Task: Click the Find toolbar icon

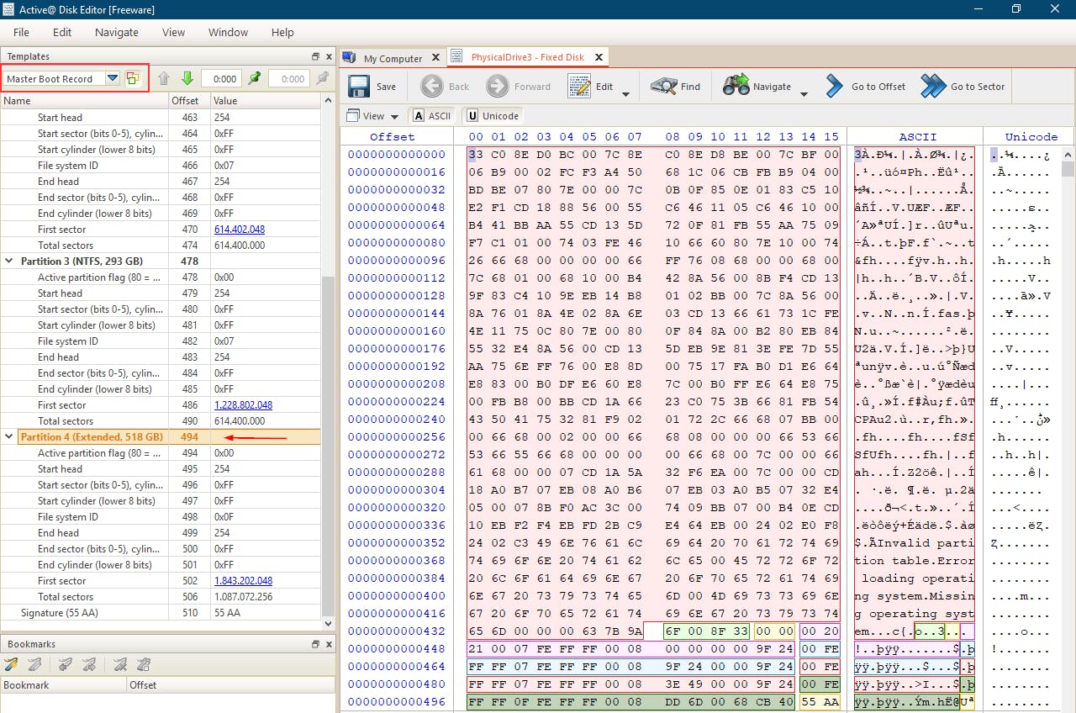Action: 664,86
